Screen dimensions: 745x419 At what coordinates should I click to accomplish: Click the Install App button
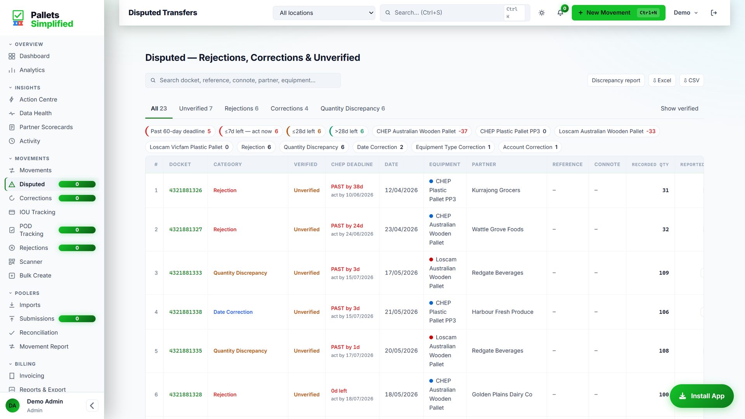tap(702, 396)
